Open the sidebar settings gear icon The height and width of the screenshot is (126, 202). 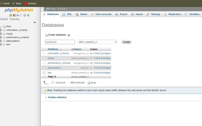[25, 15]
